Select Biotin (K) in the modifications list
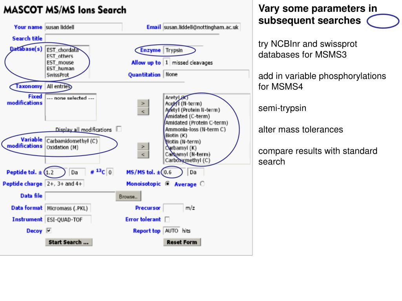Viewport: 402px width, 301px height. [x=176, y=135]
